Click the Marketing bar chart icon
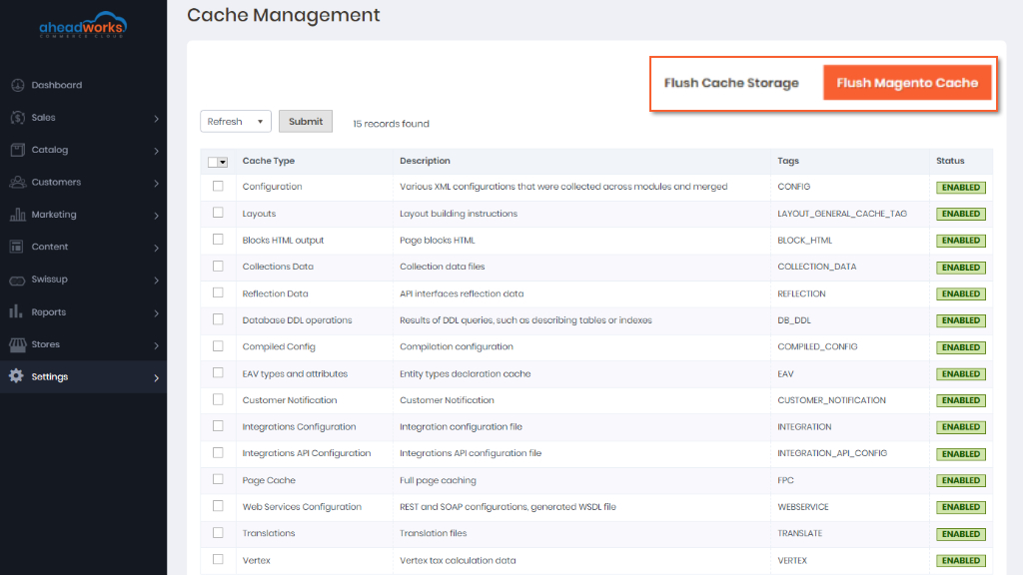This screenshot has width=1023, height=575. [x=18, y=215]
